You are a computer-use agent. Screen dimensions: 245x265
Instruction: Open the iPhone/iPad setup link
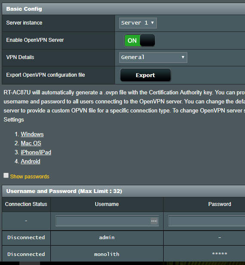click(x=36, y=152)
